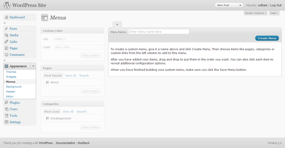Click the Appearance icon in sidebar
Image resolution: width=285 pixels, height=148 pixels.
(x=6, y=66)
